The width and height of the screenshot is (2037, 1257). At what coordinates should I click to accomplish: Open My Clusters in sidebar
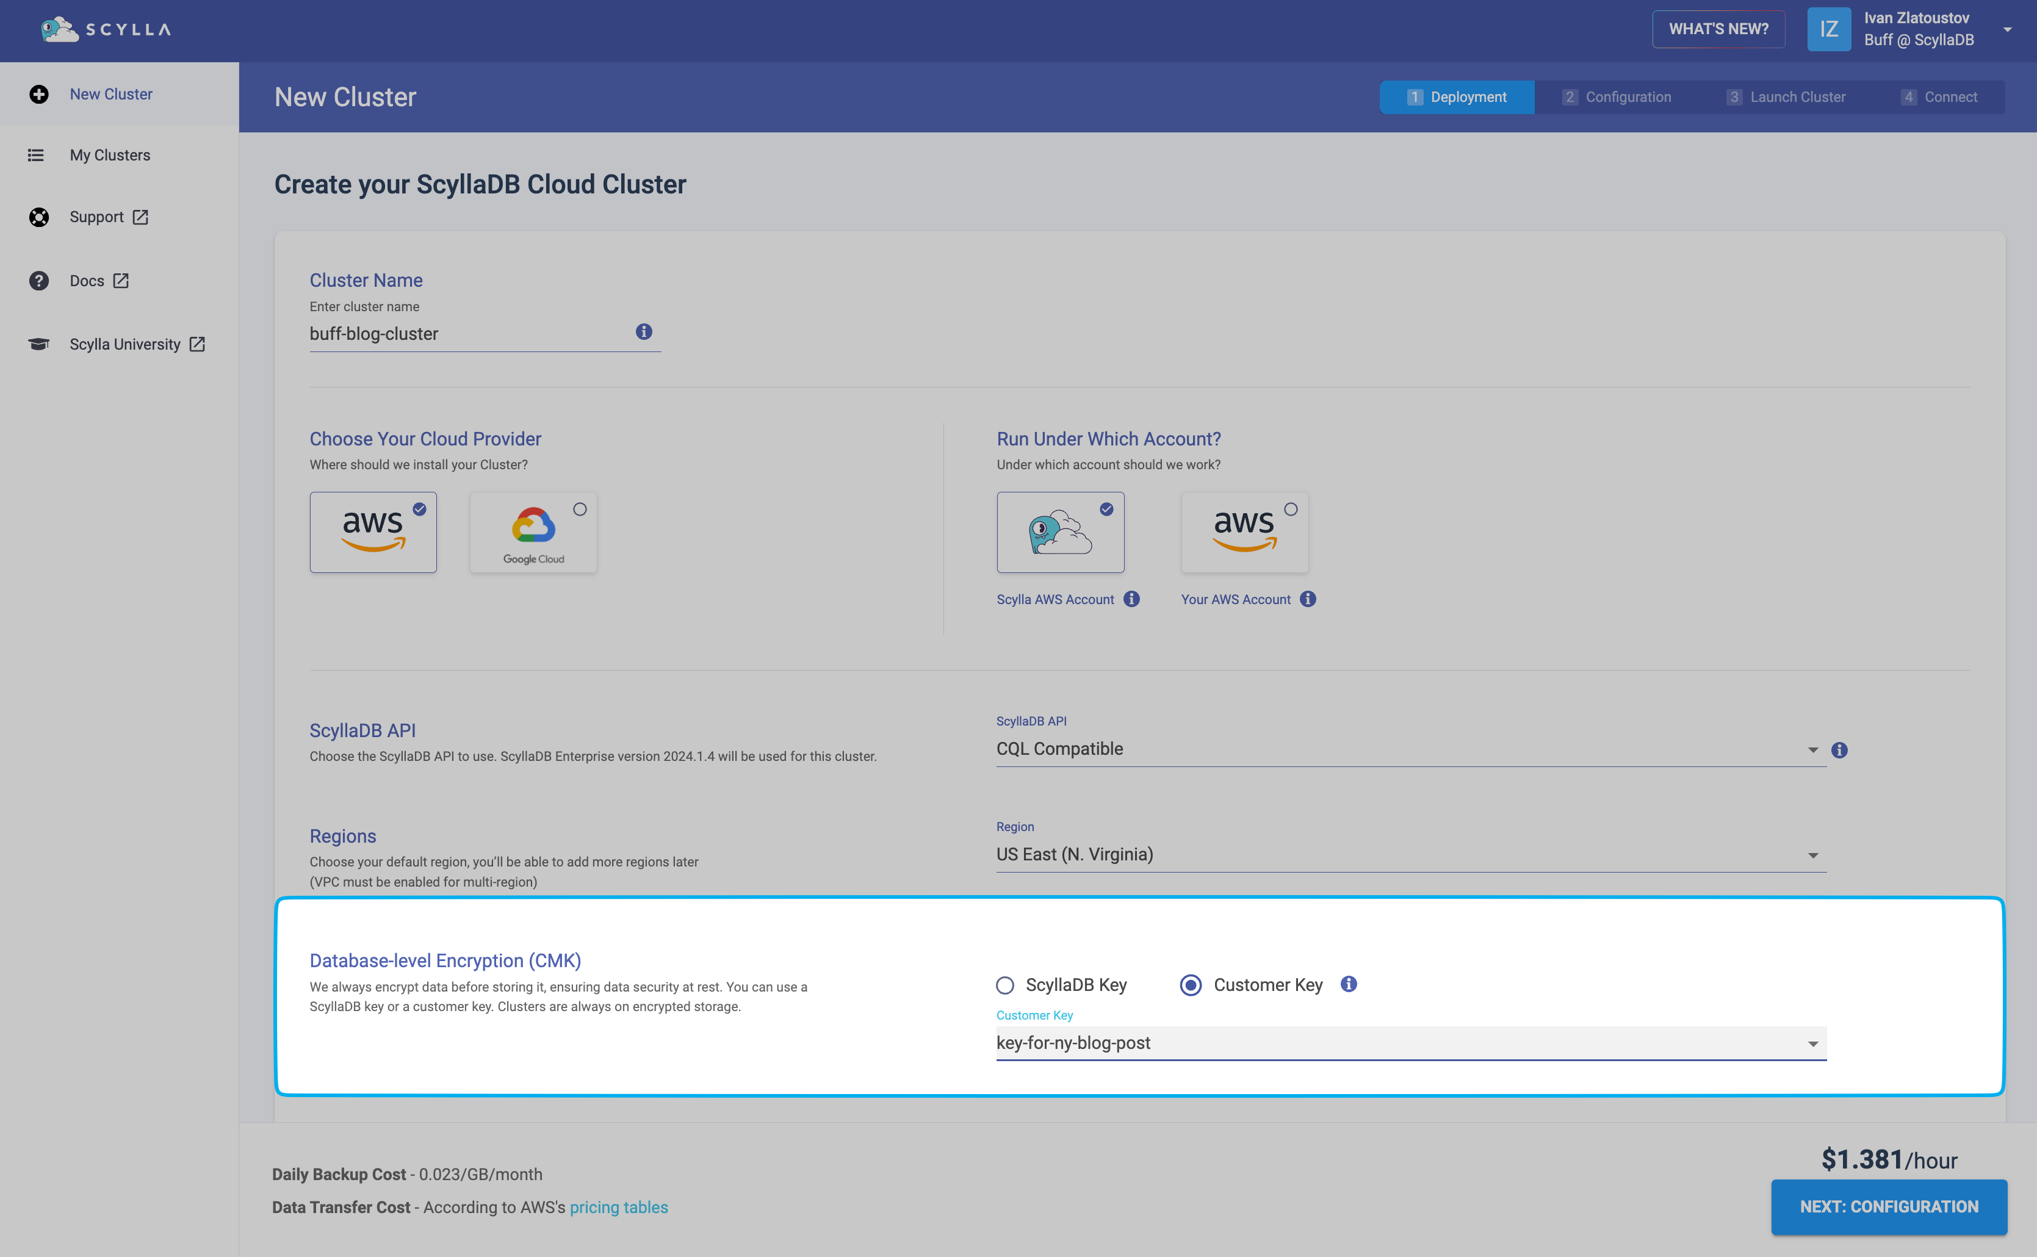pos(120,156)
